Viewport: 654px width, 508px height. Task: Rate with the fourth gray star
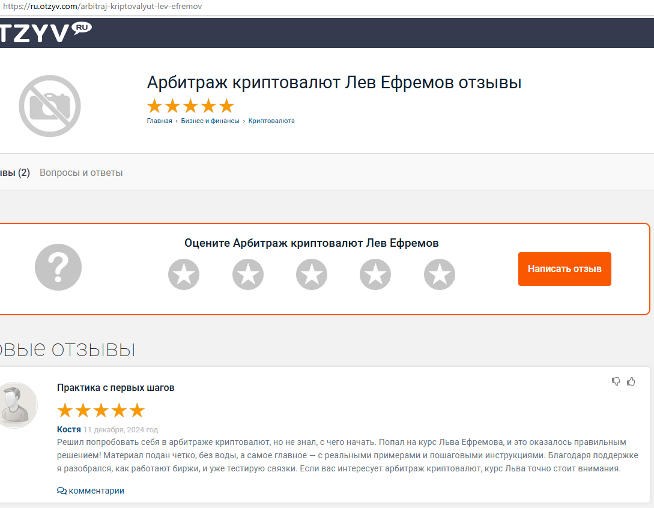(375, 274)
